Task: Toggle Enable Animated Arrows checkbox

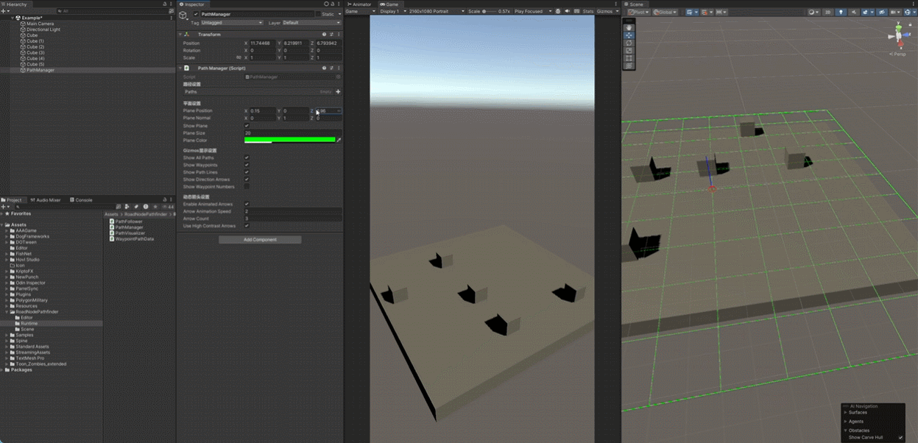Action: pos(247,204)
